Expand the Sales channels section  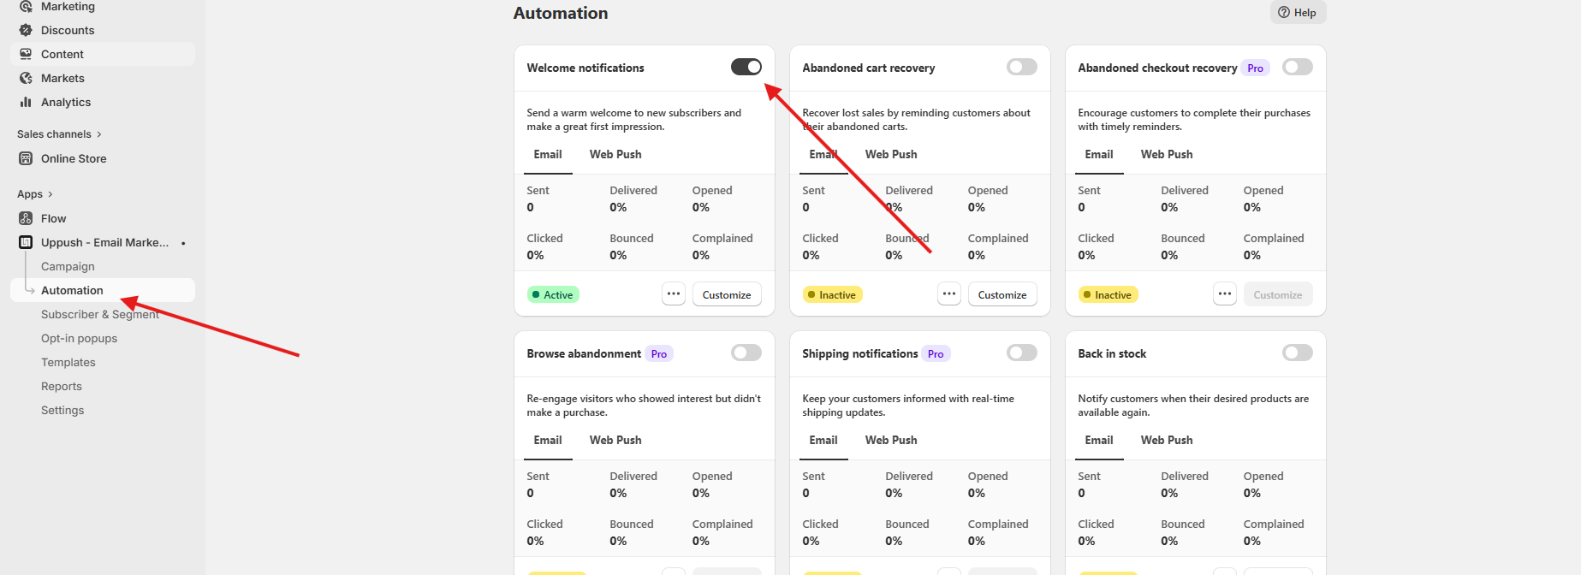[99, 134]
